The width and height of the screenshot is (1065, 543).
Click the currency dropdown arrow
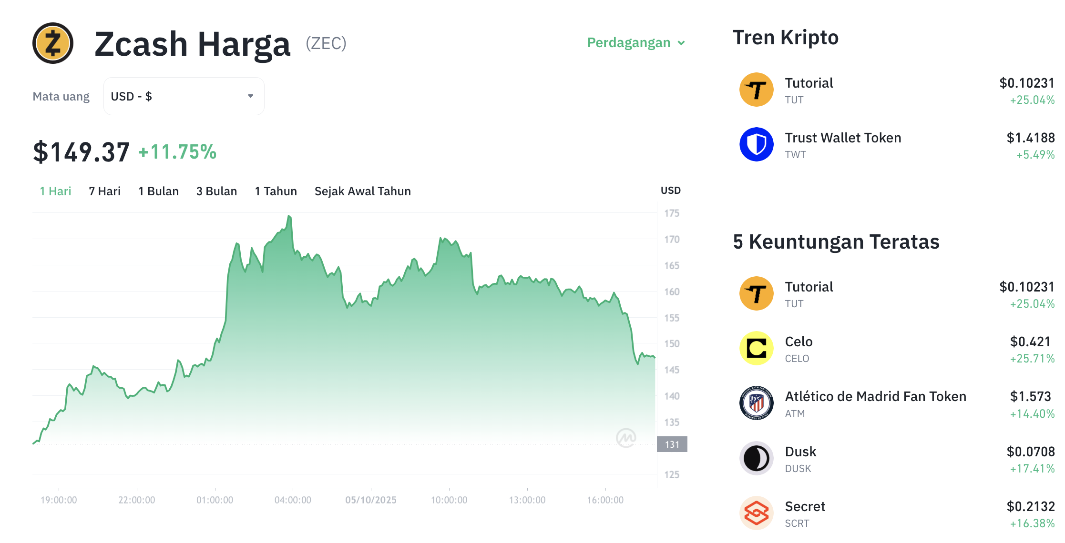(250, 96)
